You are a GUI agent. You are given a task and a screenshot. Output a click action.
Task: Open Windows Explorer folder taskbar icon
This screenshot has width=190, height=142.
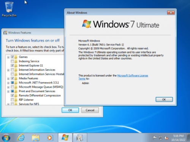point(36,138)
